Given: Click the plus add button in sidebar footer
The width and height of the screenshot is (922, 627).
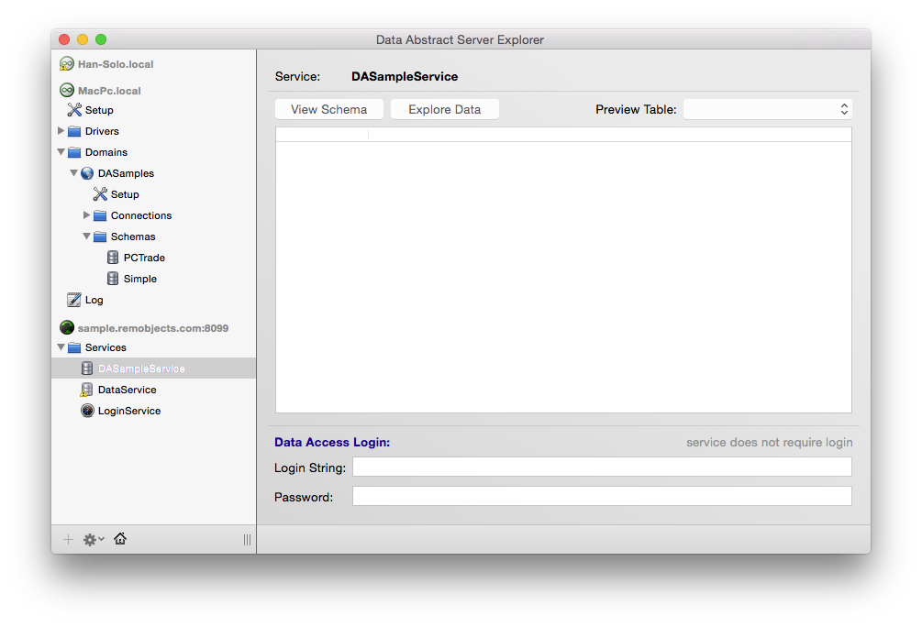Looking at the screenshot, I should point(68,539).
